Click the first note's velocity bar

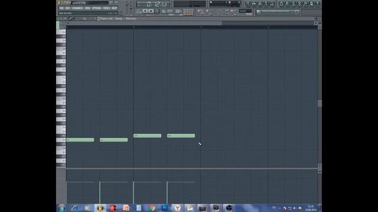pos(67,193)
